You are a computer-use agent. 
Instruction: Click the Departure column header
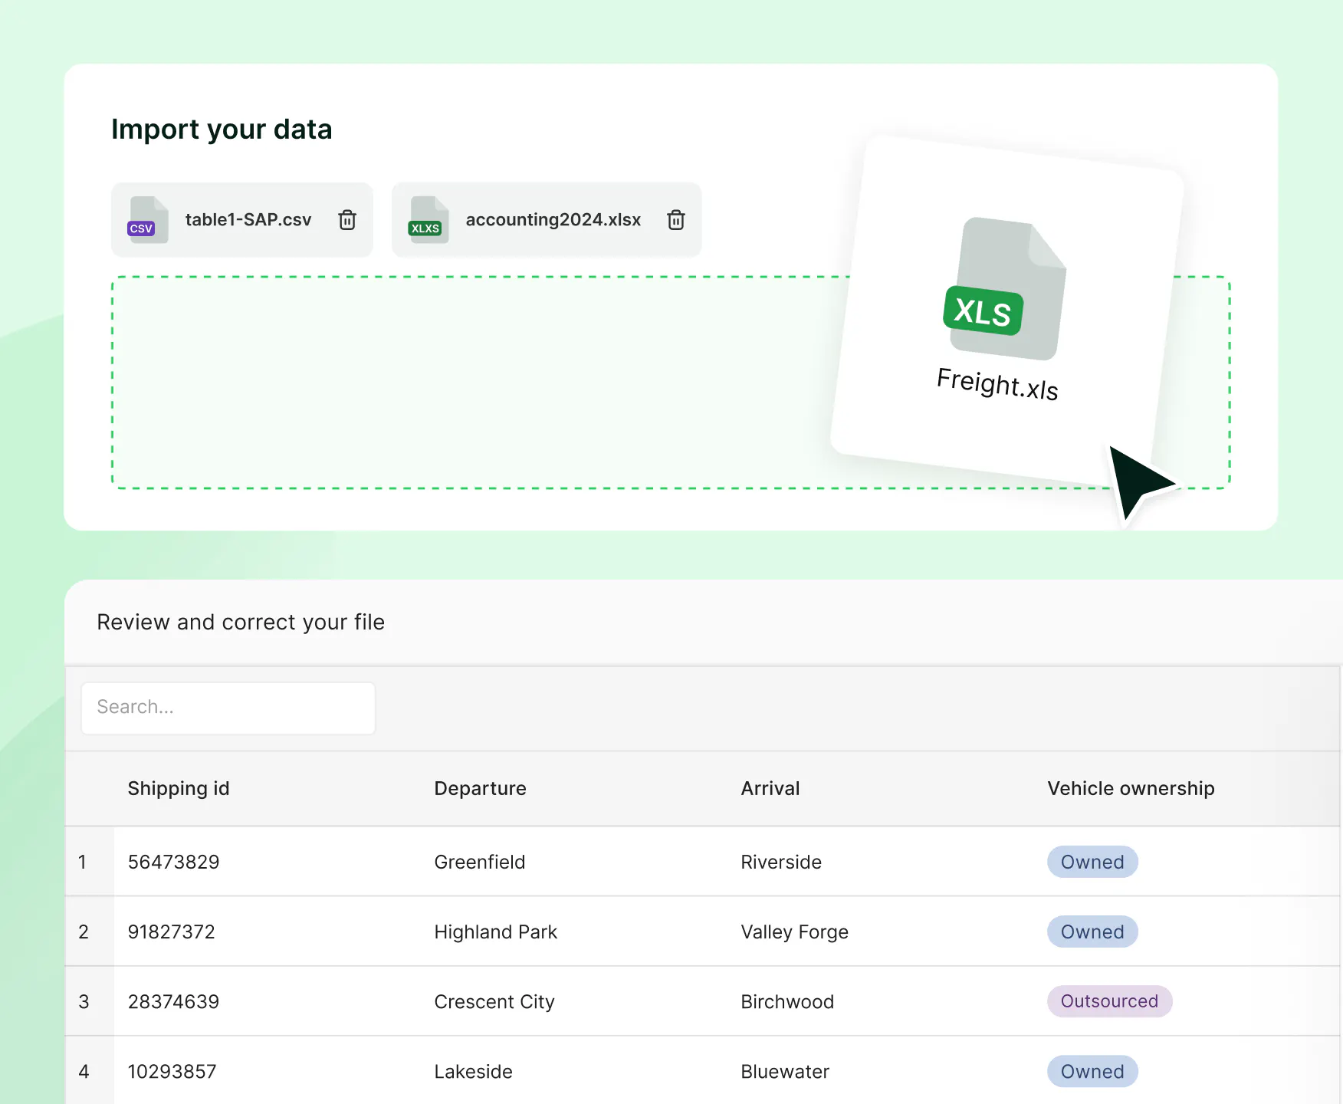[480, 788]
